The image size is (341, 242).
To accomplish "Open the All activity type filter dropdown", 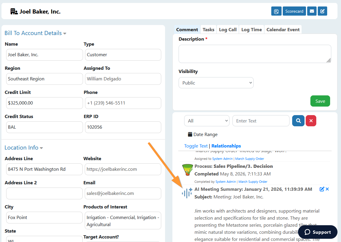I will [x=207, y=121].
